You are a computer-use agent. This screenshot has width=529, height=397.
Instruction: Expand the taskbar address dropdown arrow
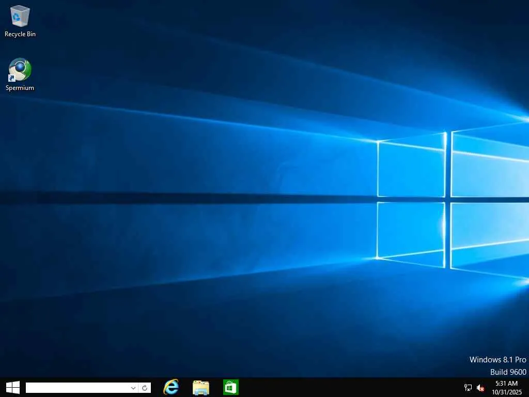pyautogui.click(x=133, y=388)
